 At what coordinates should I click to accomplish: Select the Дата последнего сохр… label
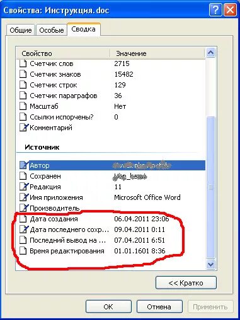[x=69, y=229]
